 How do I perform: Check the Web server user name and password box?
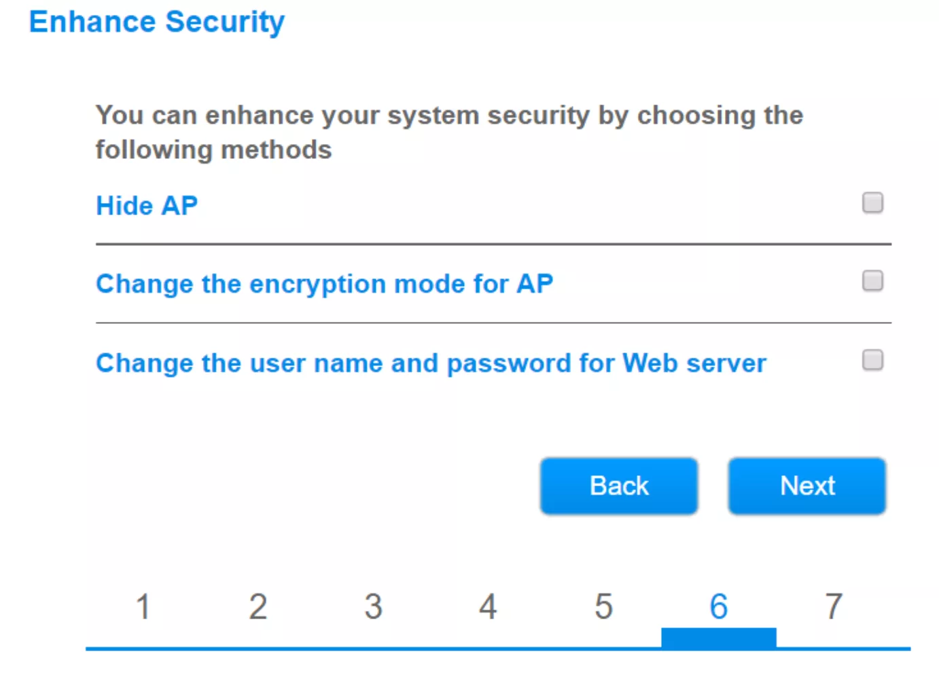point(872,360)
